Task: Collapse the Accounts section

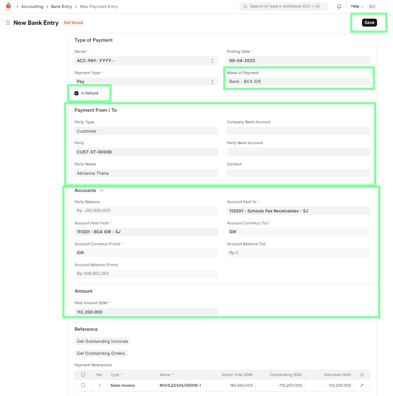Action: coord(101,191)
